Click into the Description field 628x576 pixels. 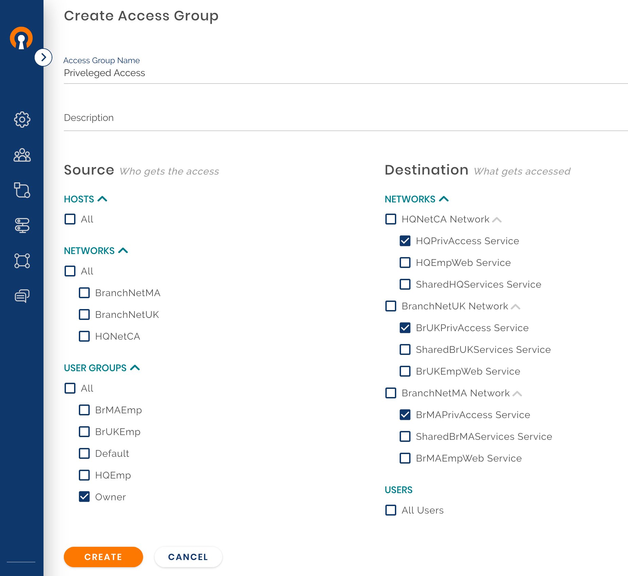pos(340,118)
